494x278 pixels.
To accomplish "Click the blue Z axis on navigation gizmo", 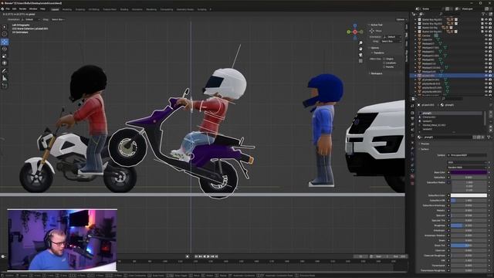I will coord(355,25).
